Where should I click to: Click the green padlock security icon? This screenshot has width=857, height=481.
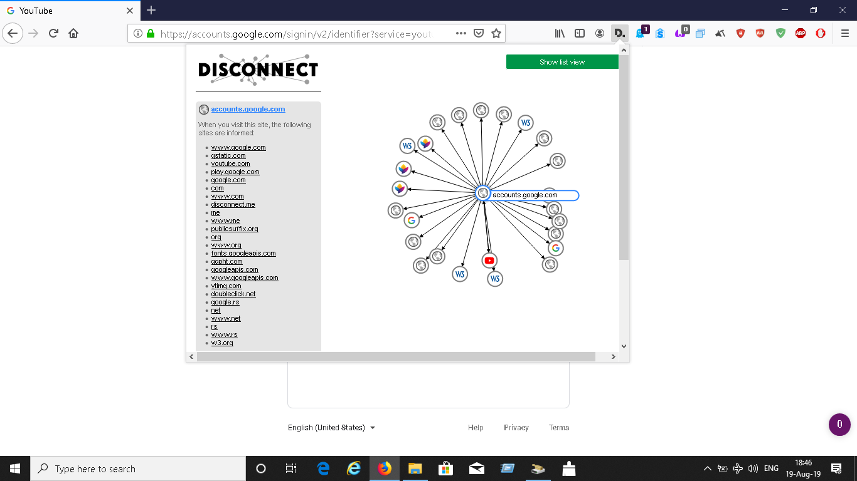click(x=151, y=34)
